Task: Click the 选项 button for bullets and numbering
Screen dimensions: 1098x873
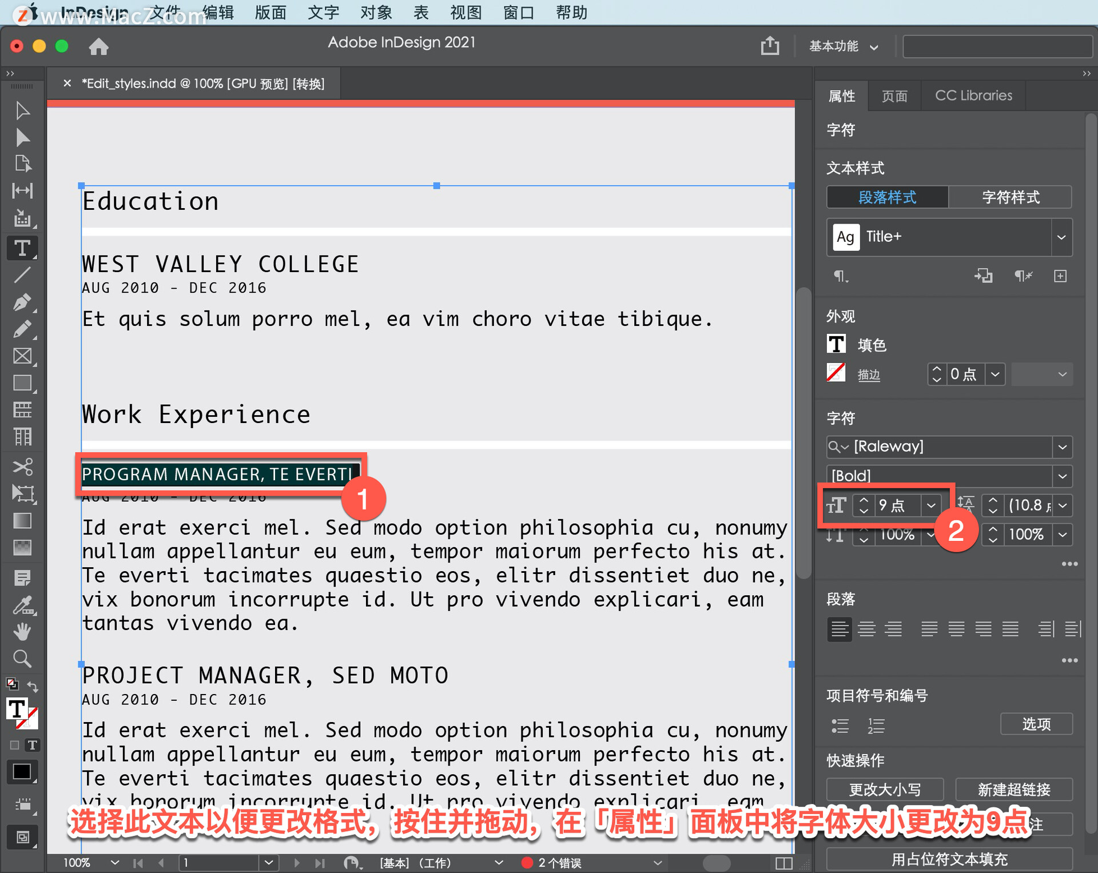Action: [x=1036, y=724]
